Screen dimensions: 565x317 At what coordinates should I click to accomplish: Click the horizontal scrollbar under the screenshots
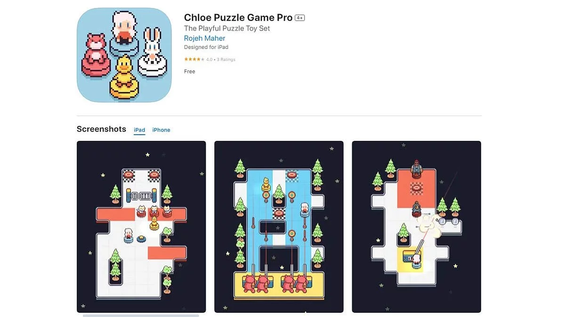(x=141, y=316)
